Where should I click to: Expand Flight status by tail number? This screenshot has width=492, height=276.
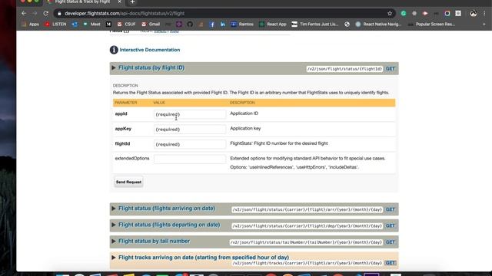click(x=154, y=241)
